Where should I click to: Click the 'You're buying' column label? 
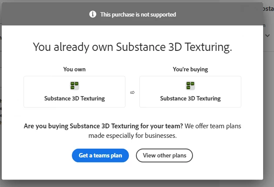point(190,69)
